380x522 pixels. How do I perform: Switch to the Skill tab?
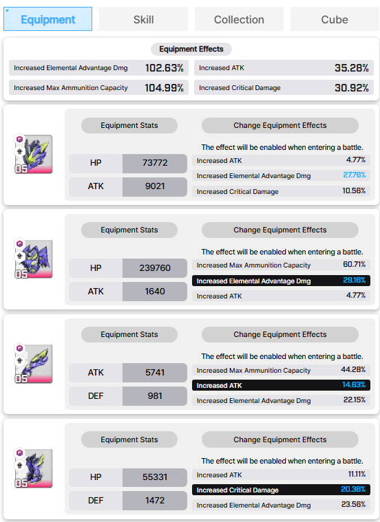click(x=143, y=19)
